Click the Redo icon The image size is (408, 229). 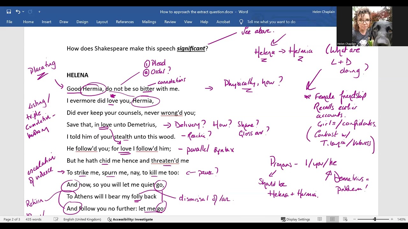click(30, 12)
